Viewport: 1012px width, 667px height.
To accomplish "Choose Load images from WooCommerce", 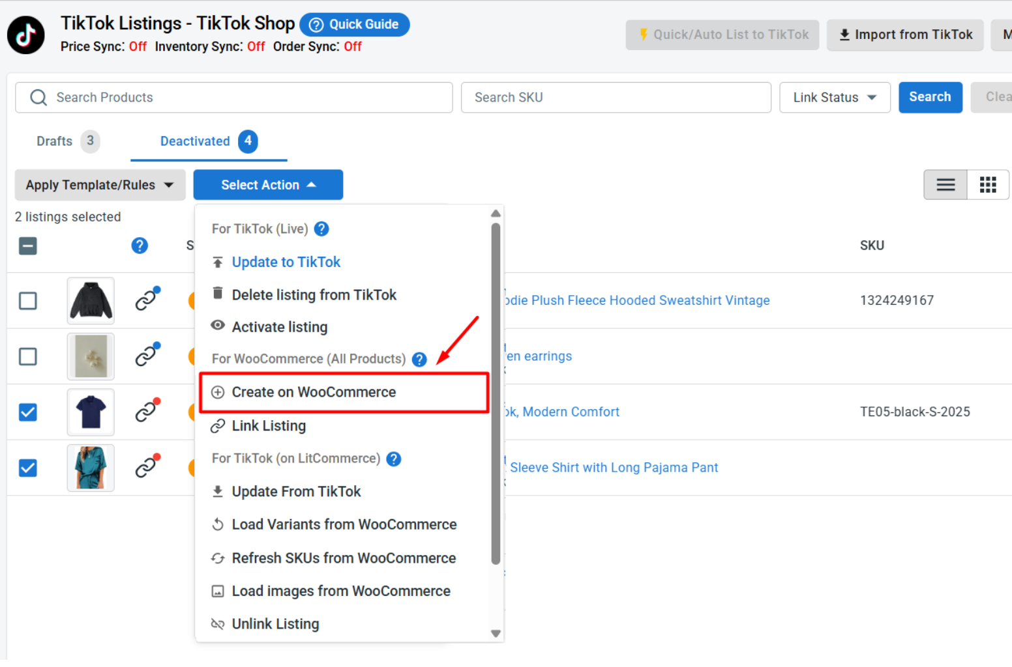I will tap(341, 591).
